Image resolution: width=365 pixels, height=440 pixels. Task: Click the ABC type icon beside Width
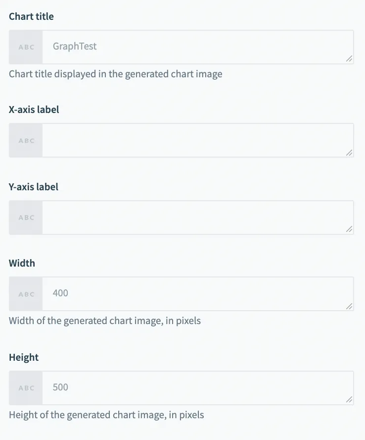tap(26, 294)
